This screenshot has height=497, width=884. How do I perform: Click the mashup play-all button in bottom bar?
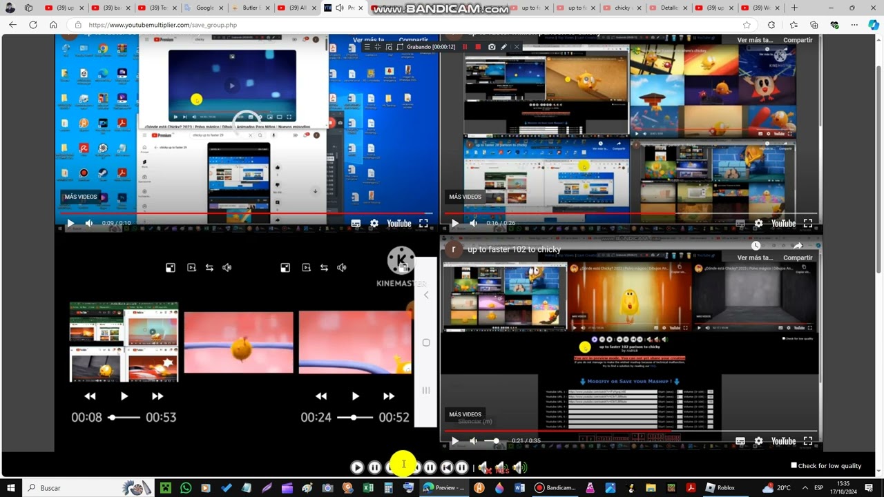pyautogui.click(x=357, y=467)
